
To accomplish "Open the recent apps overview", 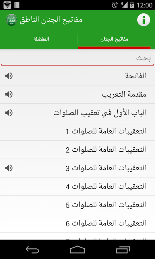I will 123,250.
